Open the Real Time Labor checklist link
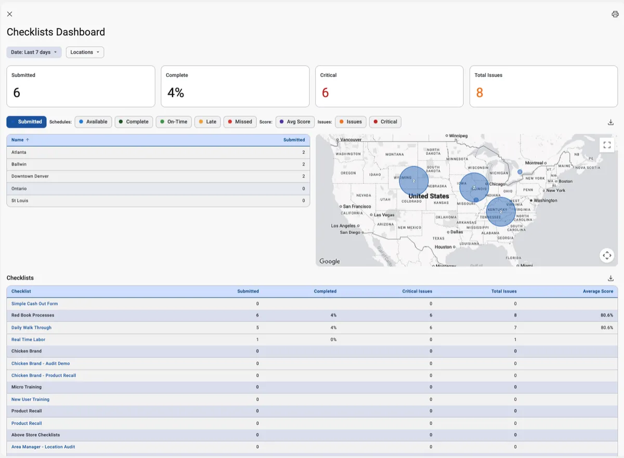 (x=29, y=339)
